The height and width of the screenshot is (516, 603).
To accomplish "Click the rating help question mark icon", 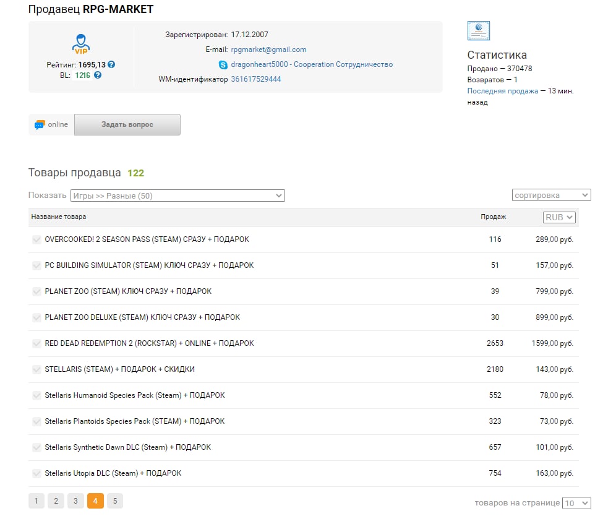I will pyautogui.click(x=111, y=64).
